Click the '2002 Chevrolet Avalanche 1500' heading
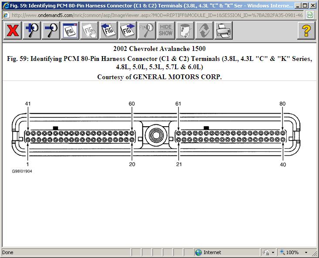Screen dimensions: 319x258 [x=159, y=49]
